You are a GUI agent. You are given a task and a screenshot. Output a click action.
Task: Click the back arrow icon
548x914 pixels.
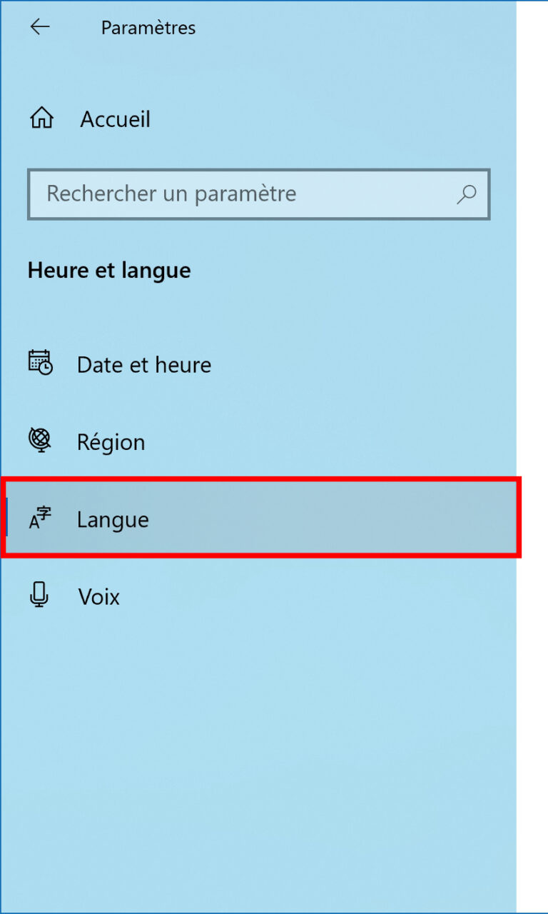coord(40,27)
